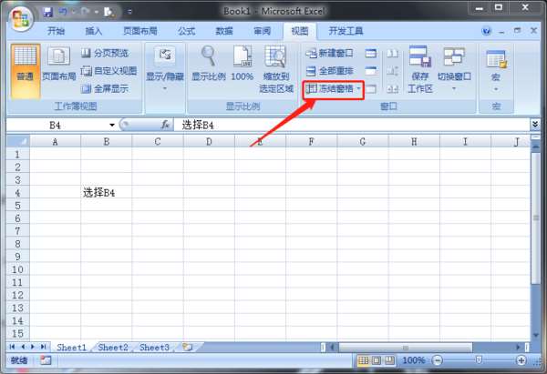Screen dimensions: 547x374
Task: Go to last sheet tab navigation arrow
Action: point(43,347)
